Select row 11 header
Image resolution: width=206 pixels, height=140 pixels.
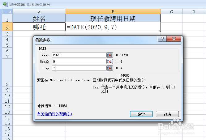[7, 101]
